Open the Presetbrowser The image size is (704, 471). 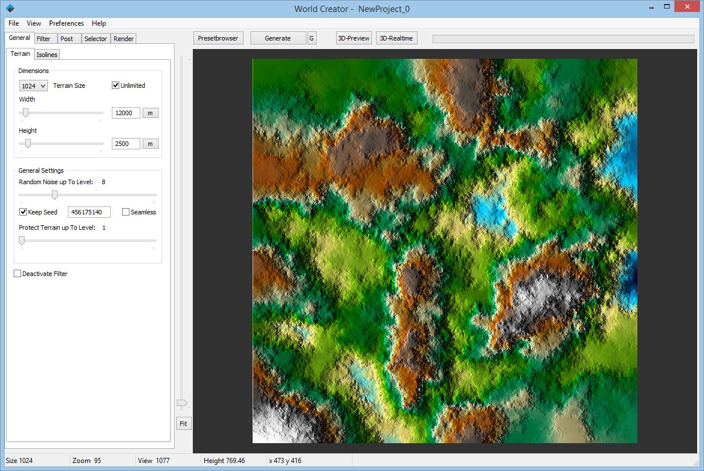[218, 38]
